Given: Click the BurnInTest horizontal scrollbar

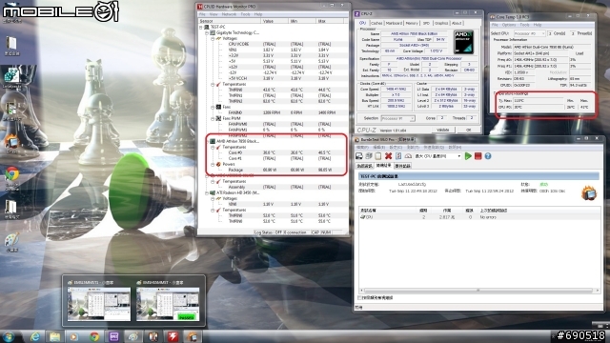Looking at the screenshot, I should [478, 290].
